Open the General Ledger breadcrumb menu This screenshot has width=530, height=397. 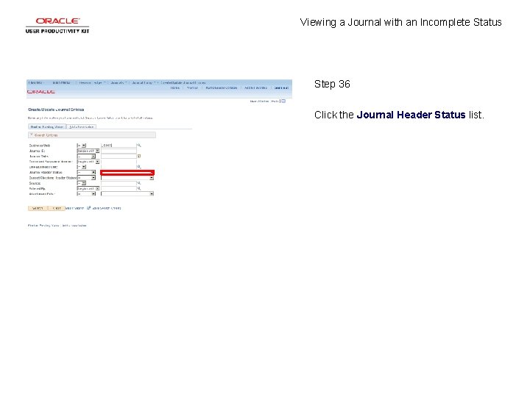[x=91, y=82]
